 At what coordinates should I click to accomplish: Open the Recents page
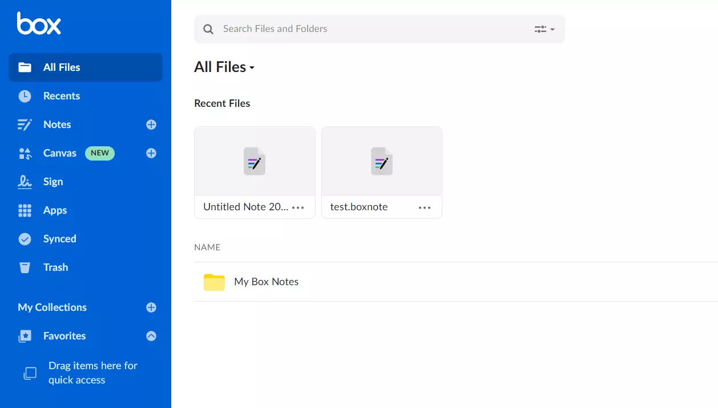61,96
